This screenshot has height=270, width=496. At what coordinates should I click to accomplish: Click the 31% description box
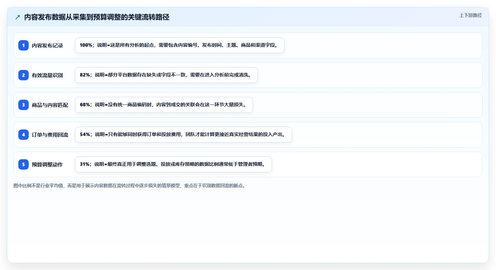click(x=174, y=164)
